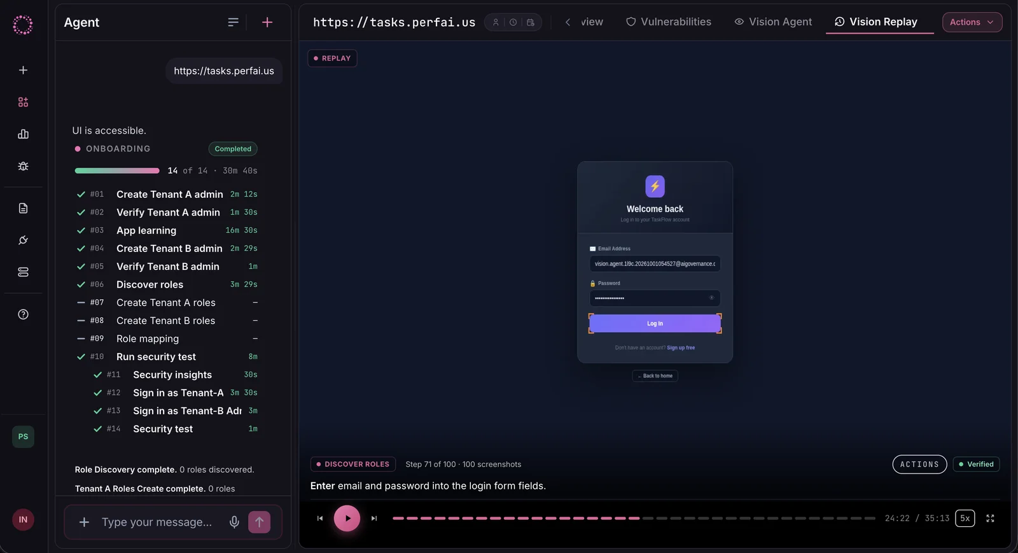Skip to previous replay step
The image size is (1018, 553).
[320, 519]
